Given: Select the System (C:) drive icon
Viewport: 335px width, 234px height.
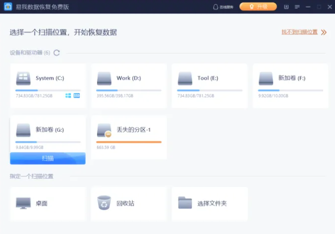Looking at the screenshot, I should point(23,79).
